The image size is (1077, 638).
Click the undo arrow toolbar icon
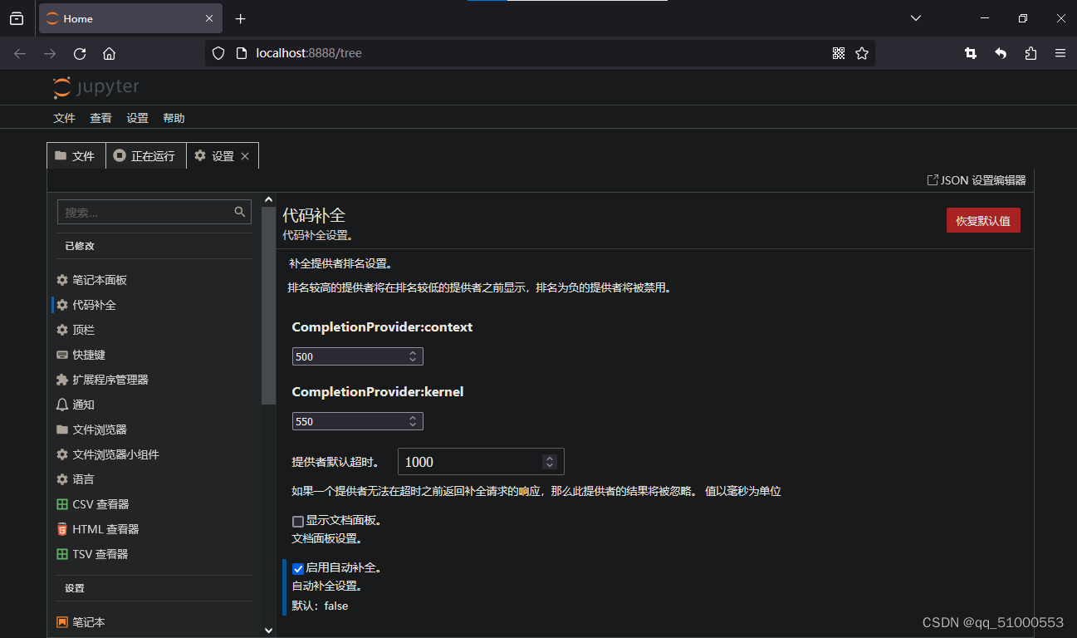click(1001, 53)
